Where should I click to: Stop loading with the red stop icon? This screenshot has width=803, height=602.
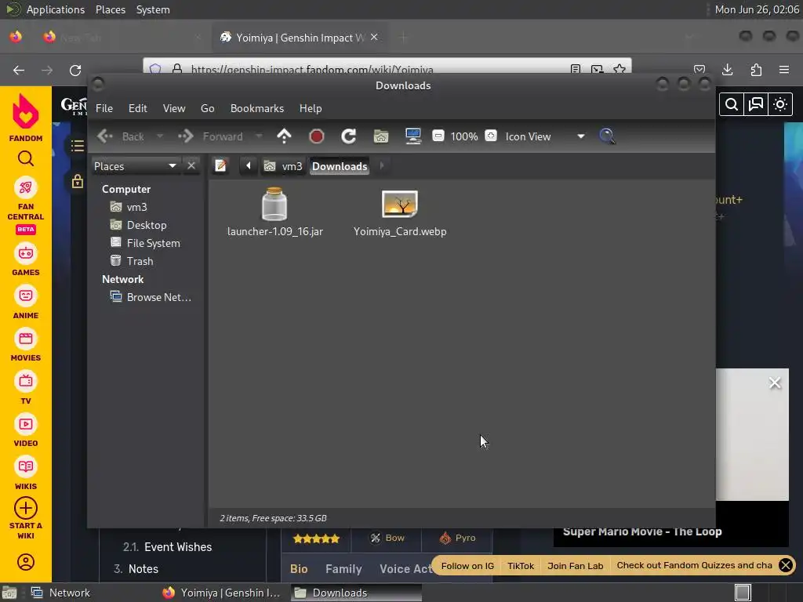click(x=317, y=136)
